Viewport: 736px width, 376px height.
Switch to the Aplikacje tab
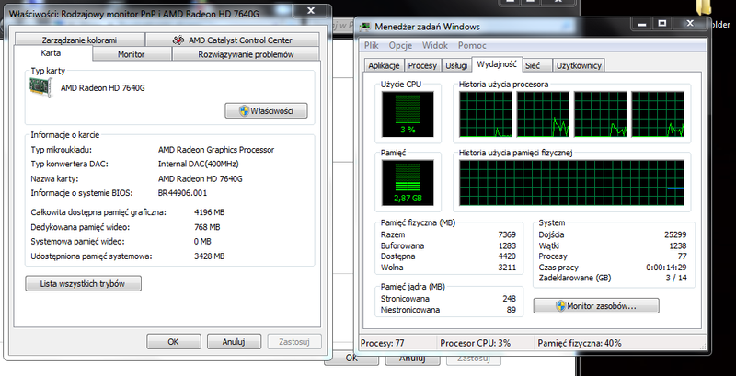[x=384, y=65]
